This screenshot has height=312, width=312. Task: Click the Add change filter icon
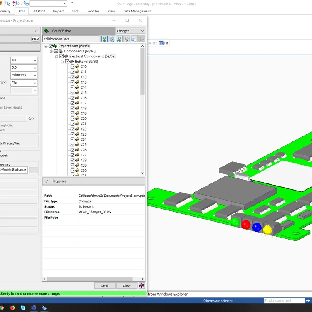pyautogui.click(x=104, y=39)
